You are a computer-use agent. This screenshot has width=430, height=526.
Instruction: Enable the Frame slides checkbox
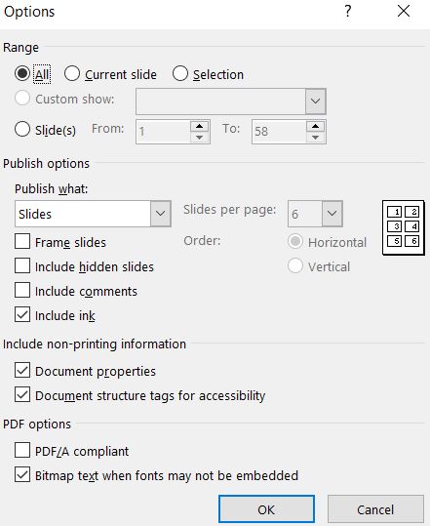click(x=22, y=242)
